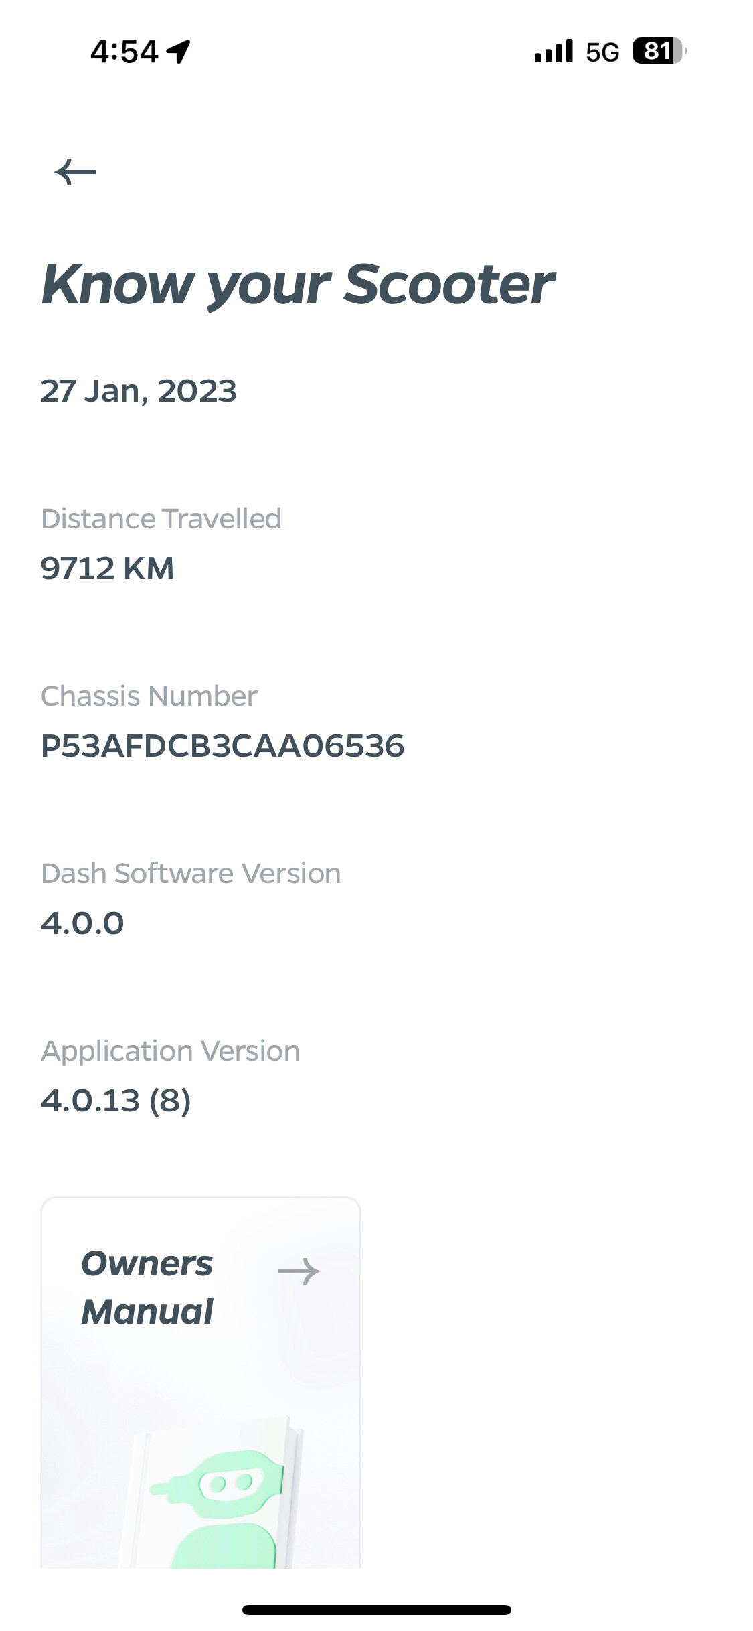Tap the Know your Scooter heading
The width and height of the screenshot is (753, 1631).
298,285
